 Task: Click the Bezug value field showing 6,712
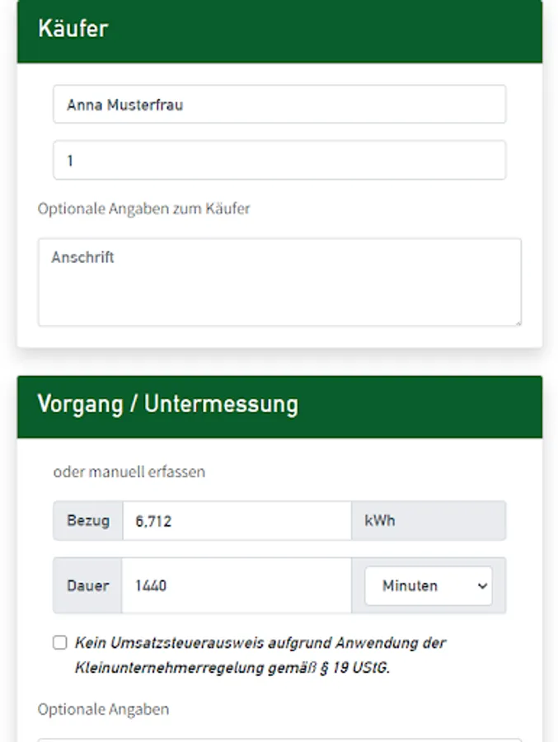click(236, 521)
